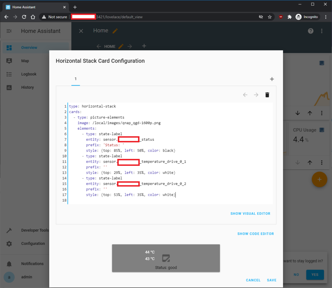Open the Chrome browser menu
332x288 pixels.
click(326, 17)
